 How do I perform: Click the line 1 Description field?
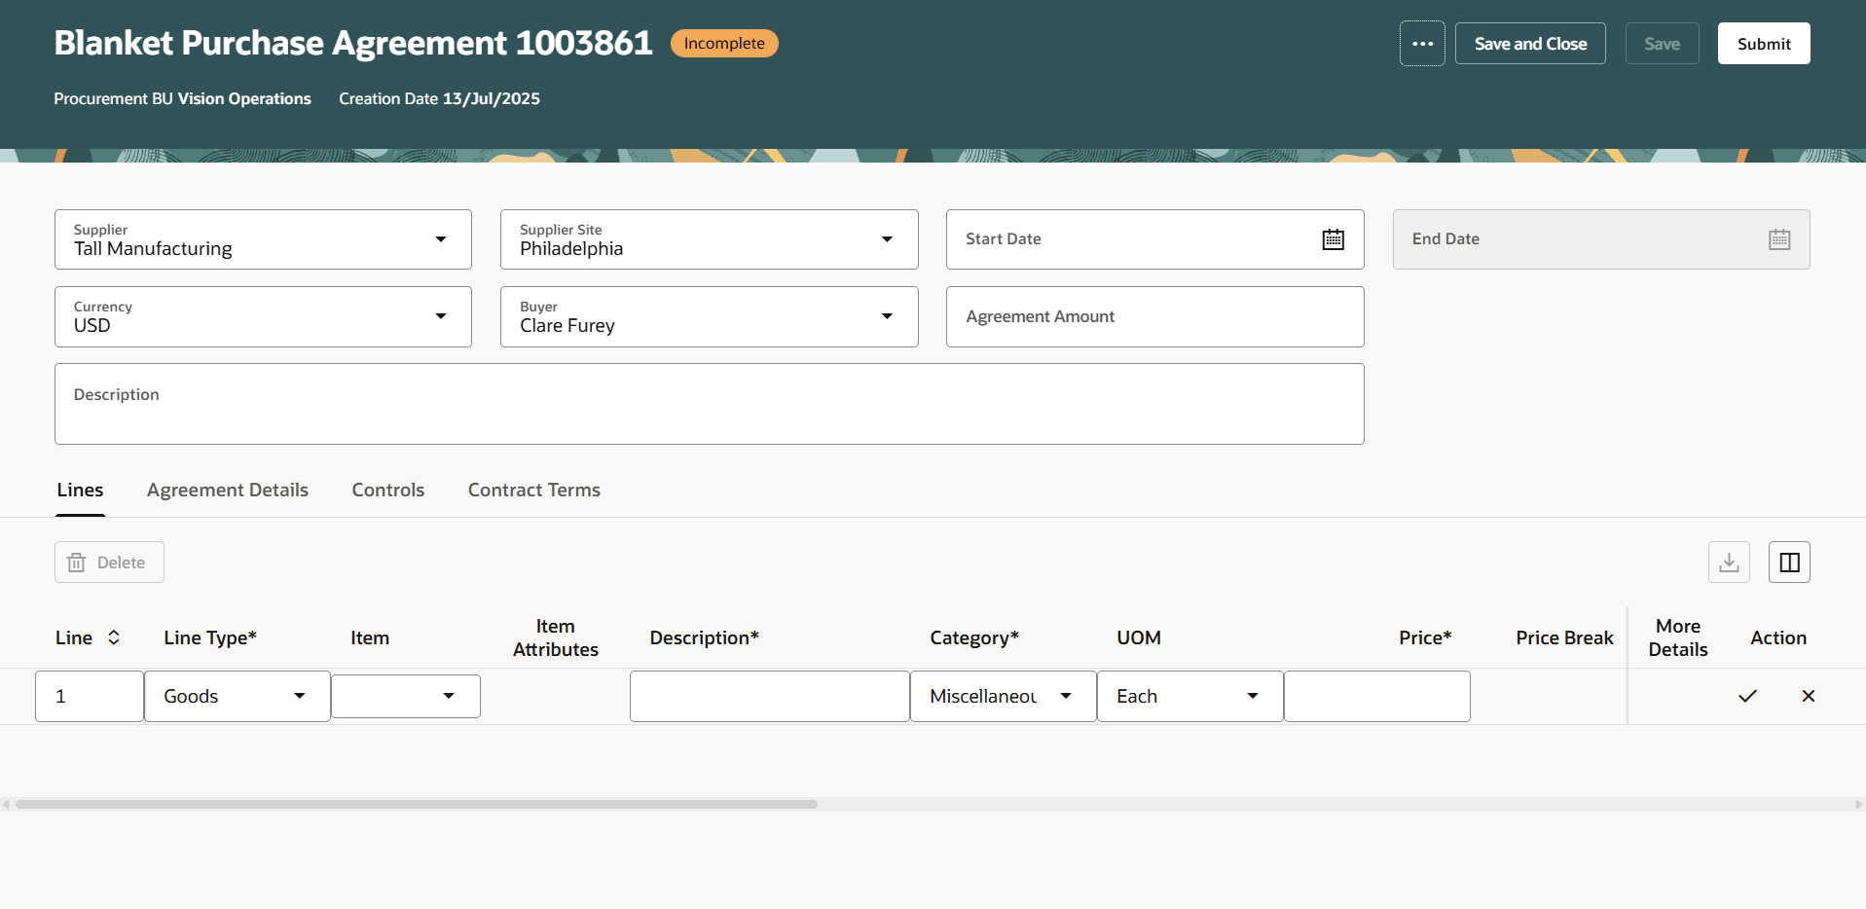(769, 696)
